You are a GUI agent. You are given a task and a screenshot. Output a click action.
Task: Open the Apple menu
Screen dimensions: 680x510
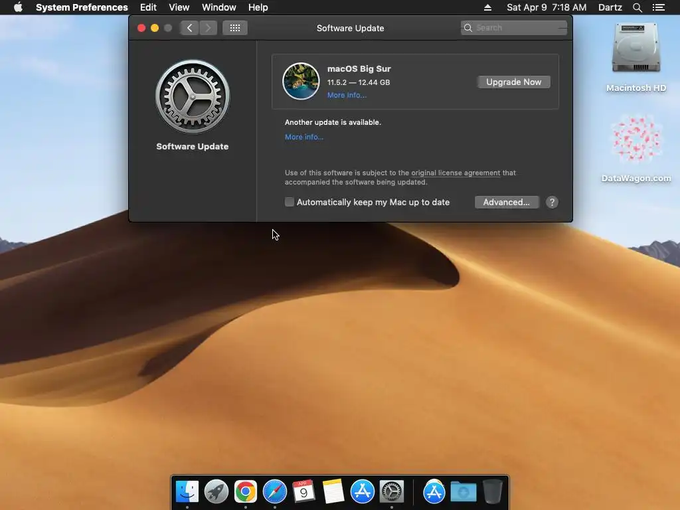click(x=18, y=7)
